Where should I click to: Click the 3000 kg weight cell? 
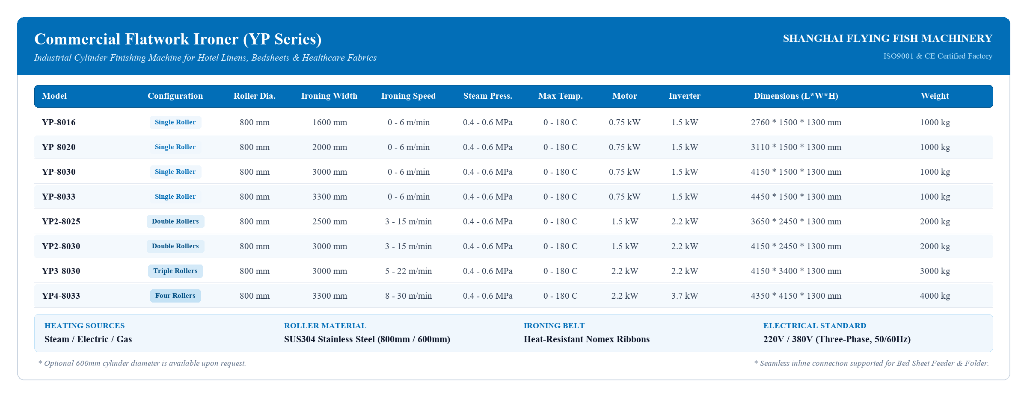tap(935, 271)
